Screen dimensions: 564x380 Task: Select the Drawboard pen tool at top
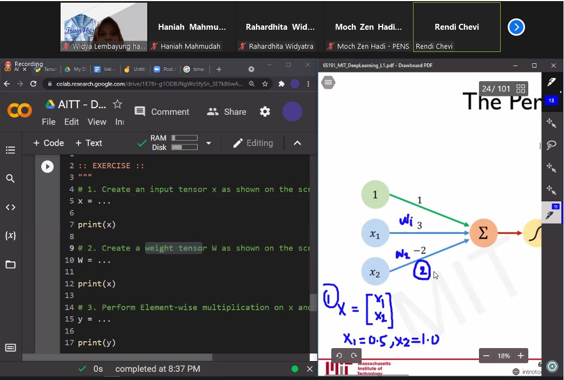tap(552, 82)
